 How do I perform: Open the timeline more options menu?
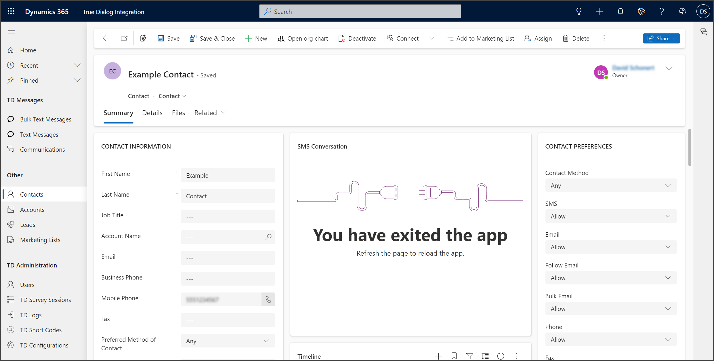(516, 356)
